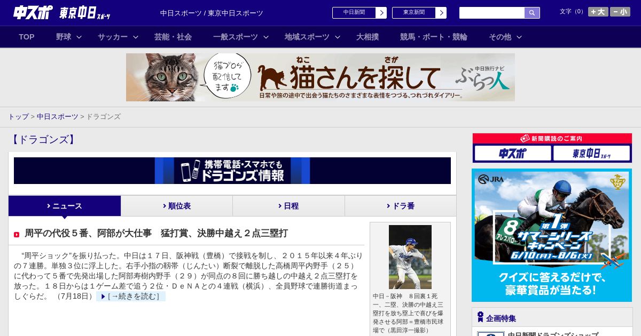Screen dimensions: 641x336
Task: Expand the その他 dropdown chevron
Action: pos(519,37)
